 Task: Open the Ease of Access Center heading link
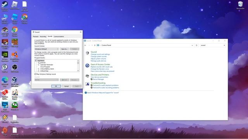[100, 64]
